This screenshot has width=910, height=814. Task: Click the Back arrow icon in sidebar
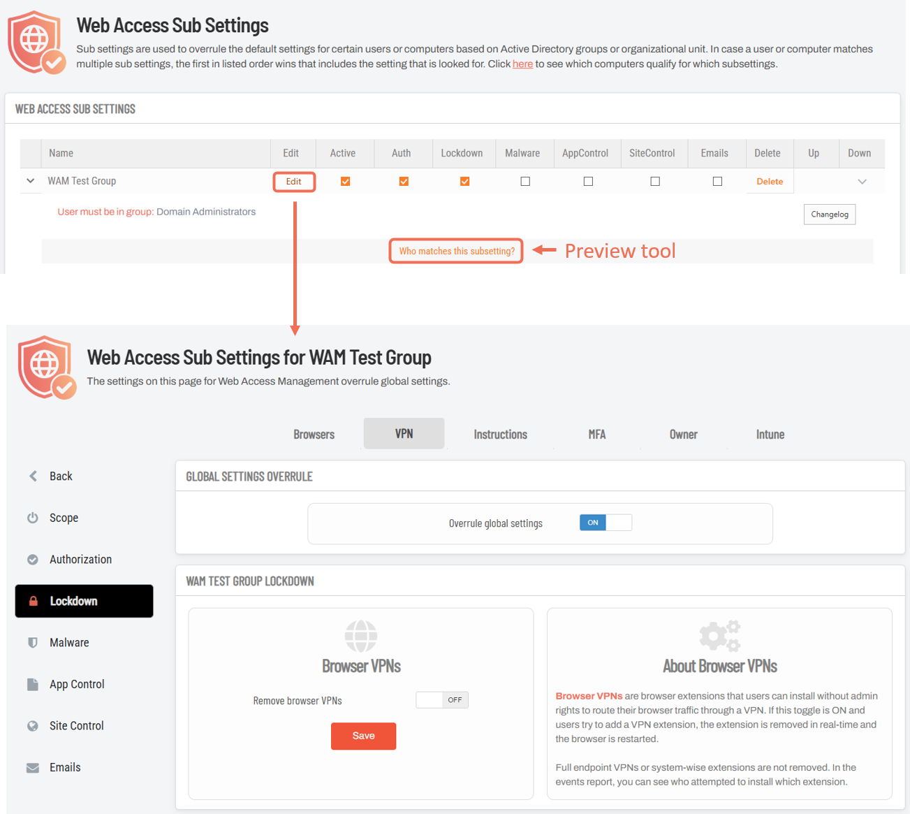(33, 476)
